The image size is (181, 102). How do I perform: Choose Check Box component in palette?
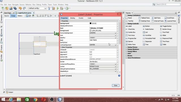pyautogui.click(x=130, y=29)
